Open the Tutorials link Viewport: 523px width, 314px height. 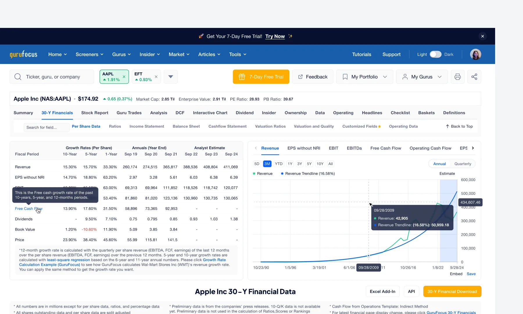[361, 54]
